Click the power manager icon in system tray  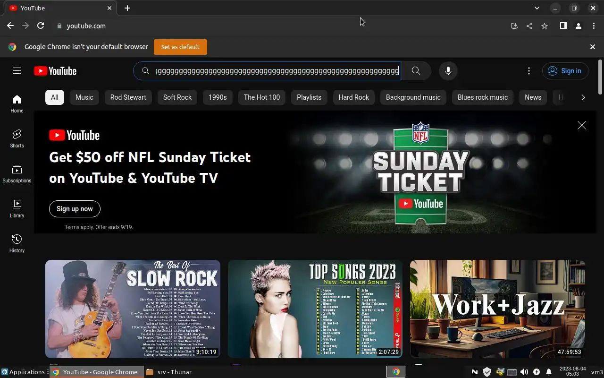tap(537, 372)
